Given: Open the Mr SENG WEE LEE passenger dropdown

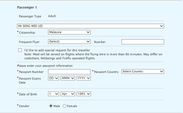Looking at the screenshot, I should (x=91, y=26).
